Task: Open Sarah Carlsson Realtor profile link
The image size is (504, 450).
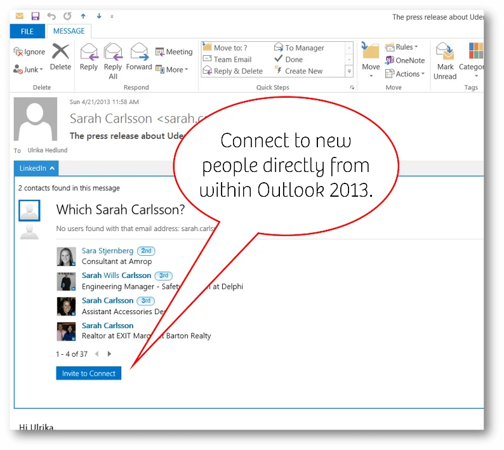Action: click(x=107, y=326)
